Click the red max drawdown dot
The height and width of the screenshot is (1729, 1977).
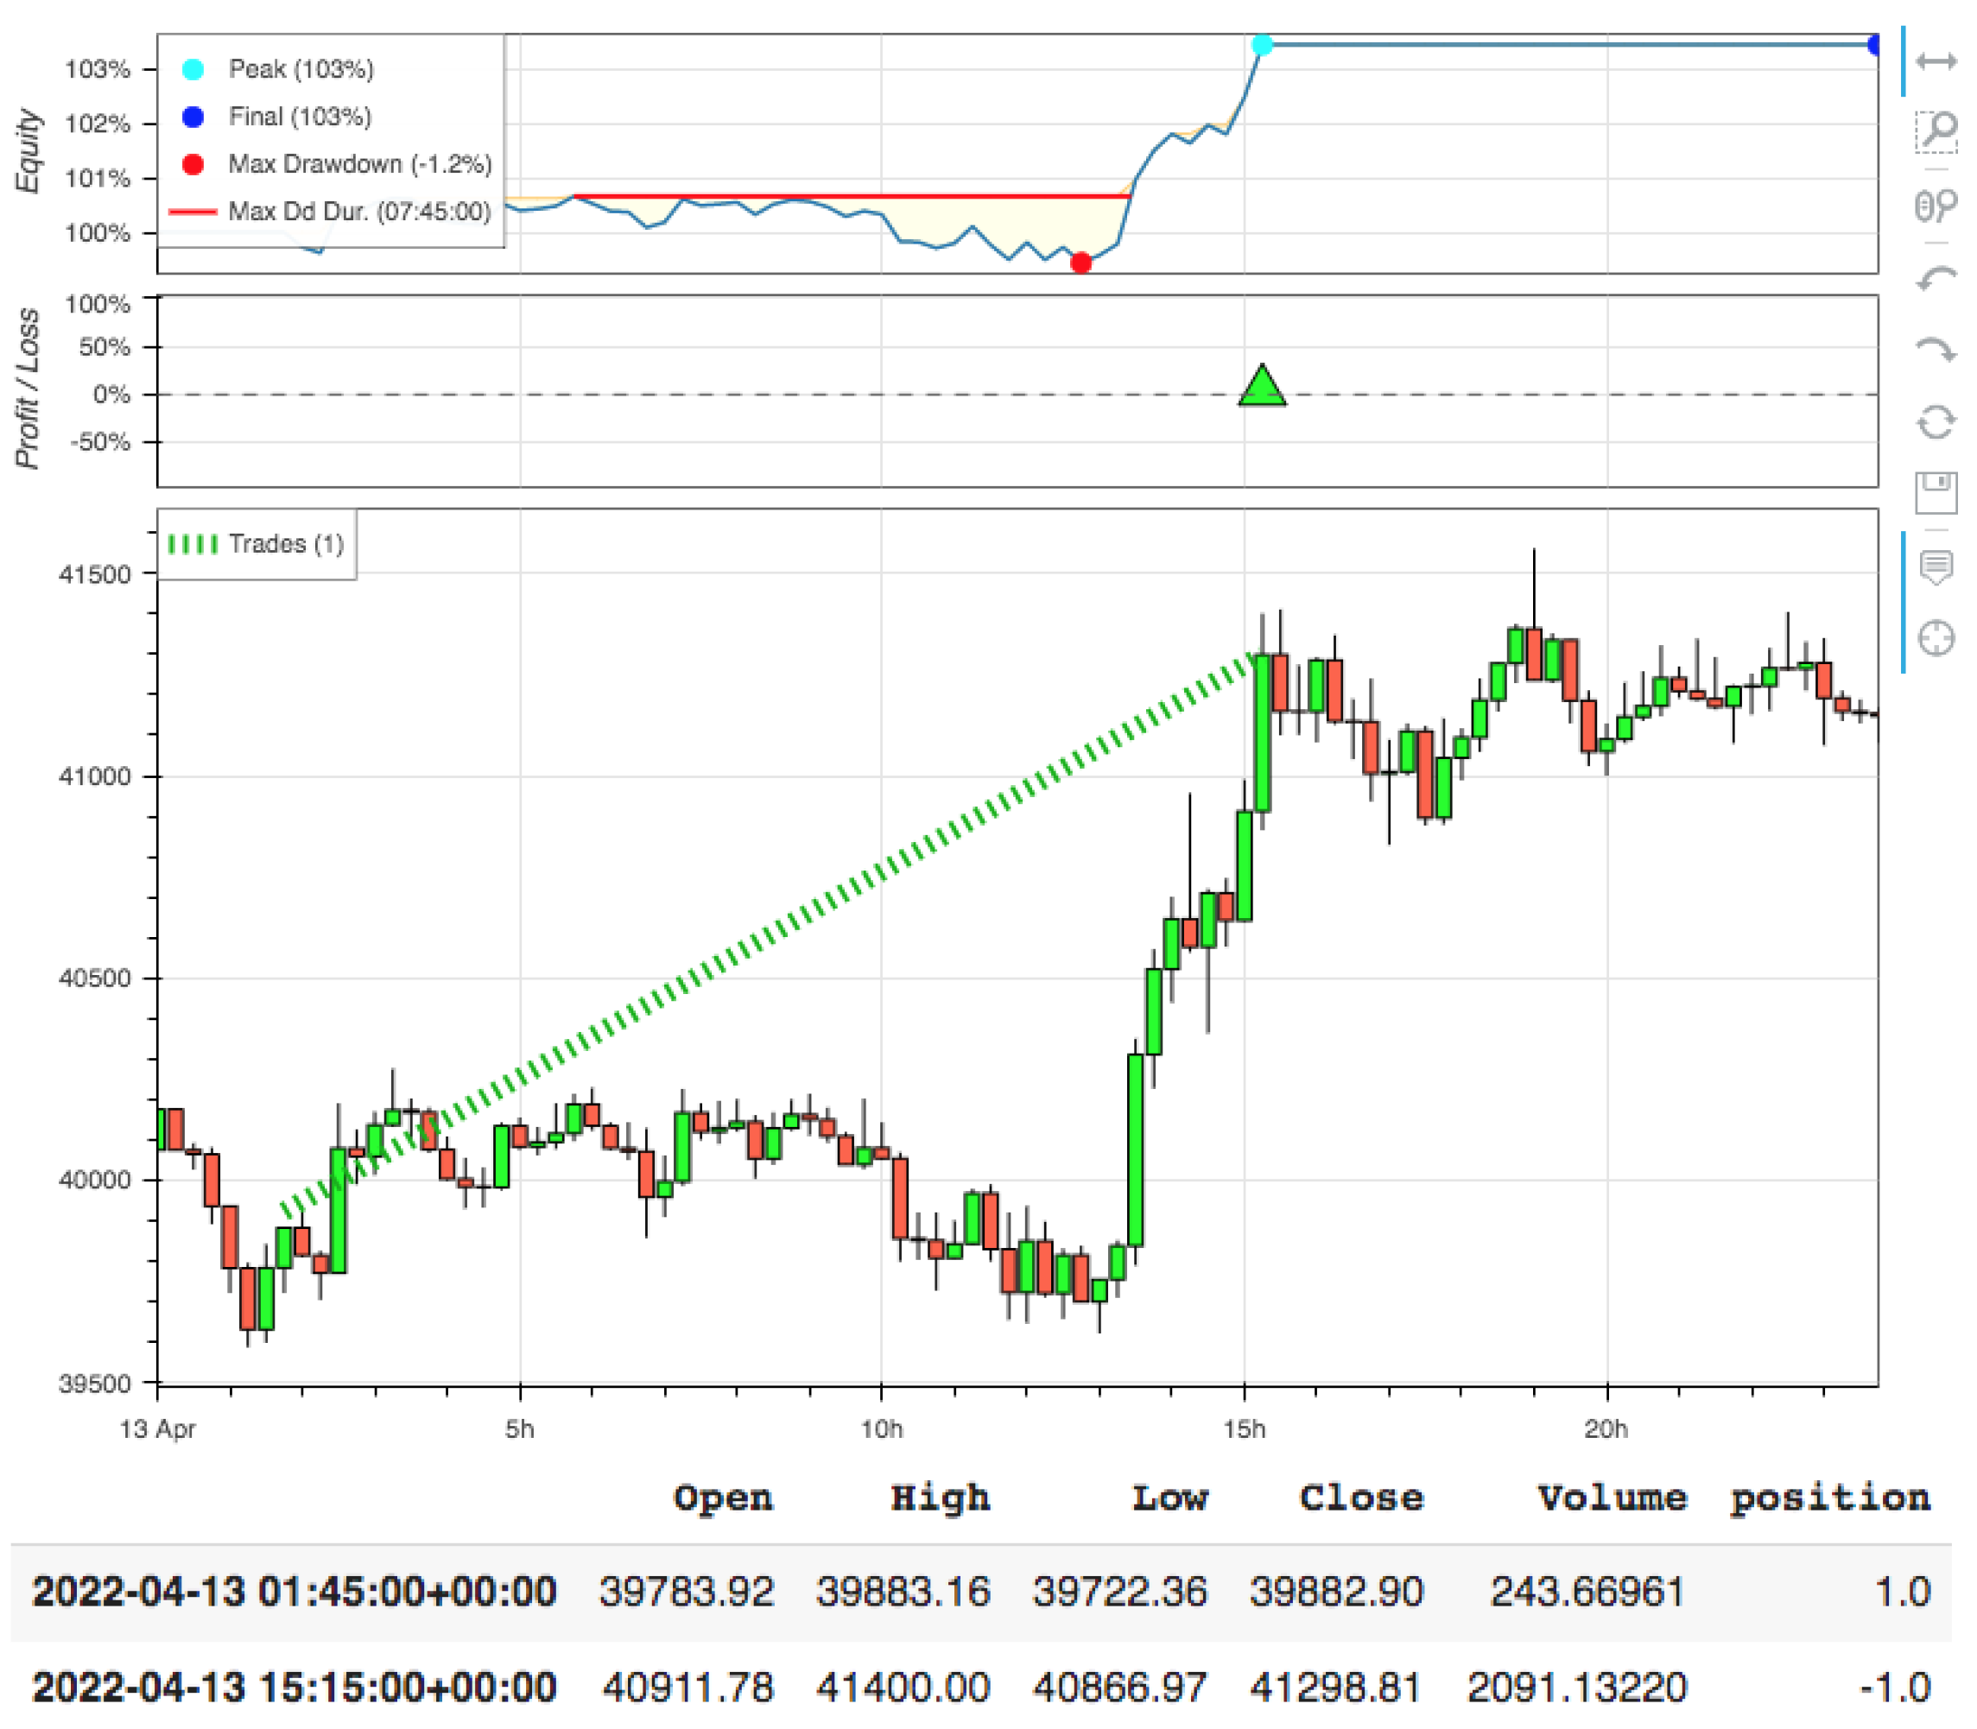pos(1080,263)
